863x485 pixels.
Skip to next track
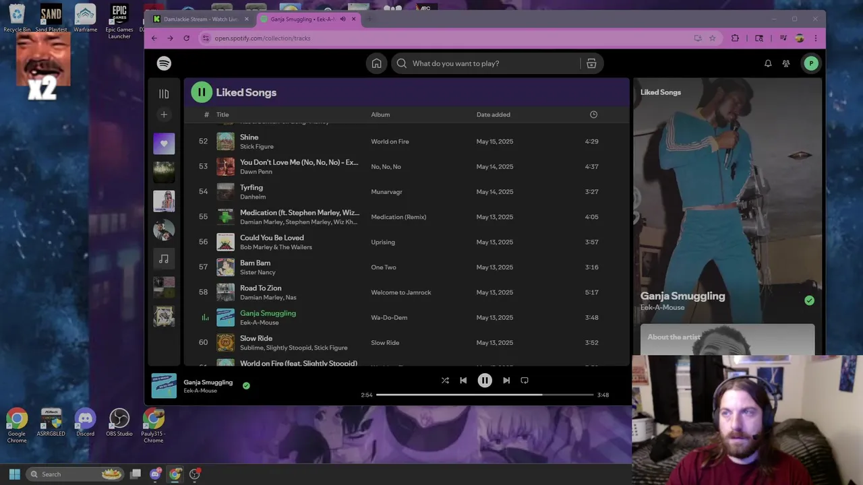506,381
